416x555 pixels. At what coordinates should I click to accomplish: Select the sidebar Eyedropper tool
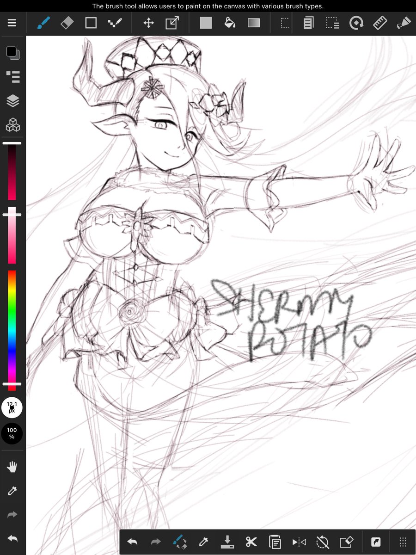pyautogui.click(x=12, y=491)
